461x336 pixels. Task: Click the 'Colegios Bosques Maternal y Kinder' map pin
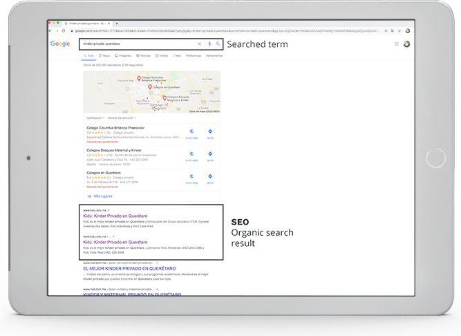pyautogui.click(x=164, y=98)
